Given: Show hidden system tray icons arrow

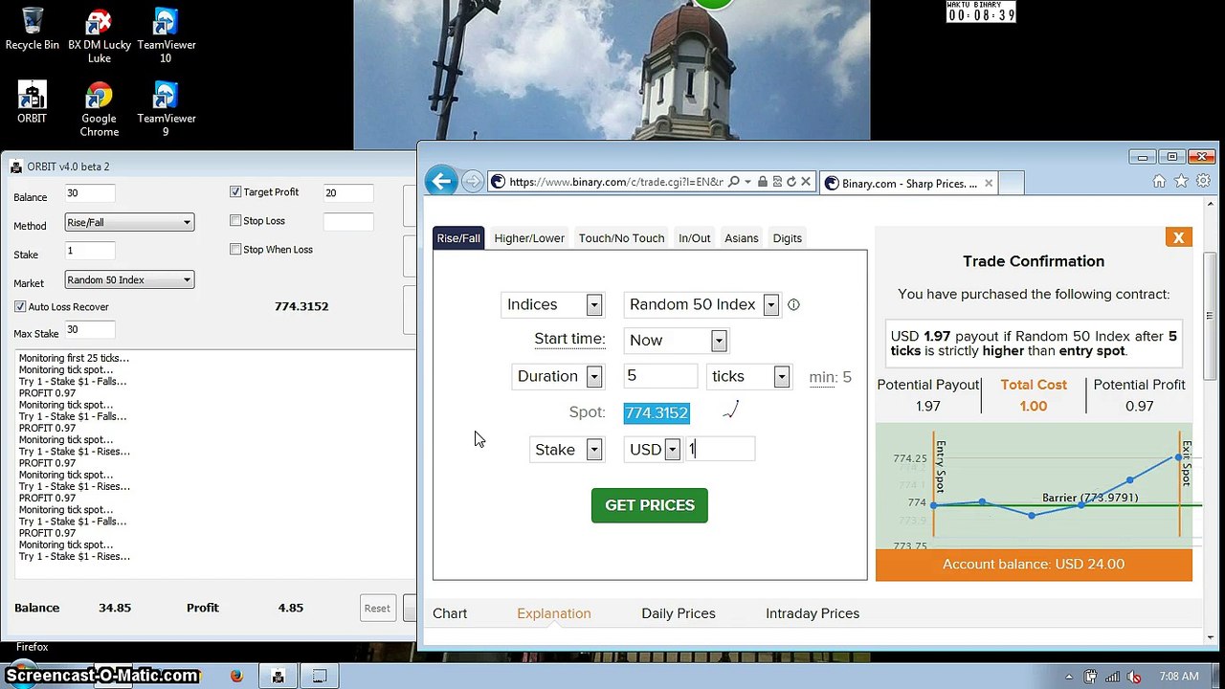Looking at the screenshot, I should [x=1069, y=677].
